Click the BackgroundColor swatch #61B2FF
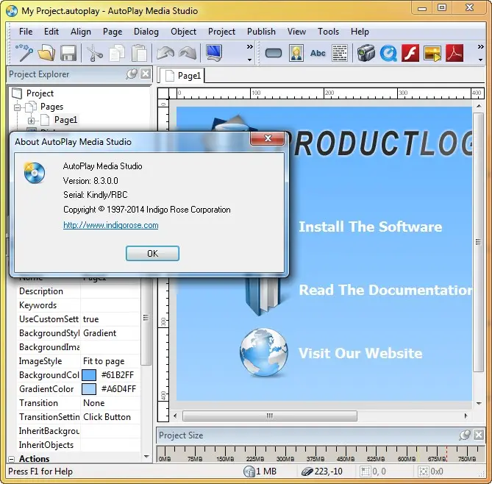 pos(89,375)
